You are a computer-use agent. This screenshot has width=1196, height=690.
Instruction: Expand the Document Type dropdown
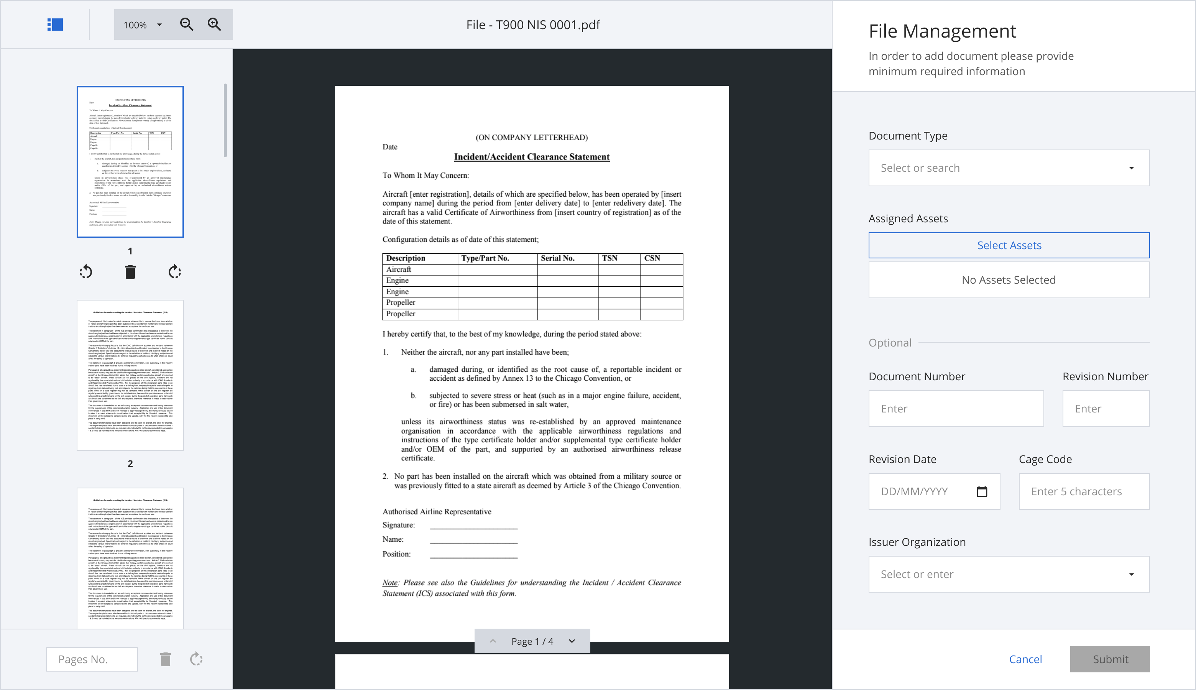pyautogui.click(x=1009, y=168)
